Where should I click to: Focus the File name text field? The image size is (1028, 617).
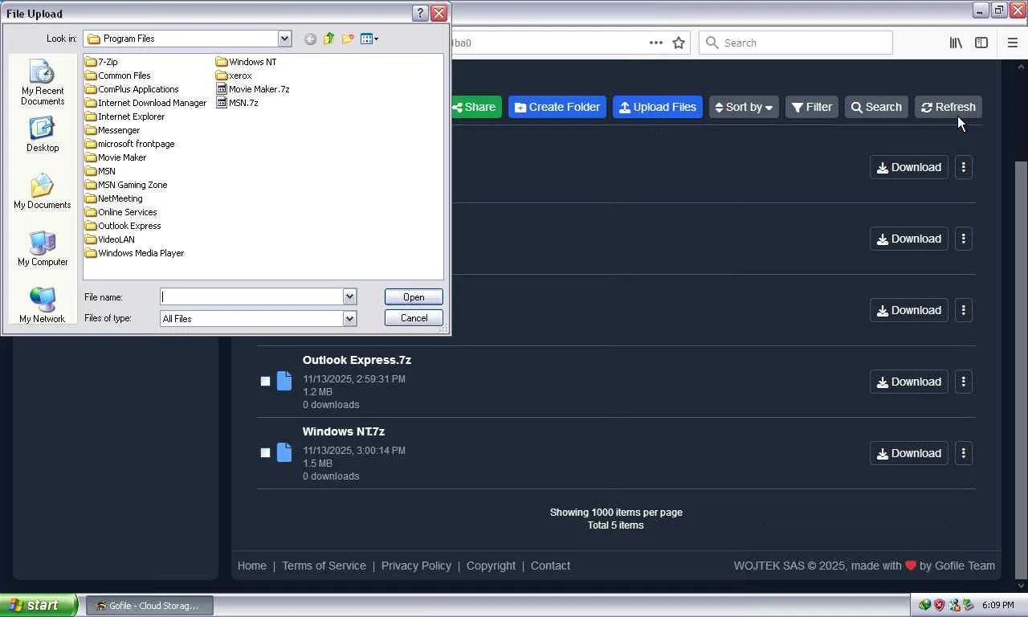252,296
